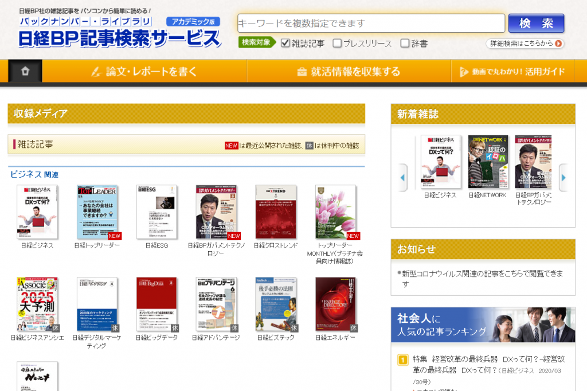Open 新型コロナウイルス関連の記事 notice link

pyautogui.click(x=482, y=279)
